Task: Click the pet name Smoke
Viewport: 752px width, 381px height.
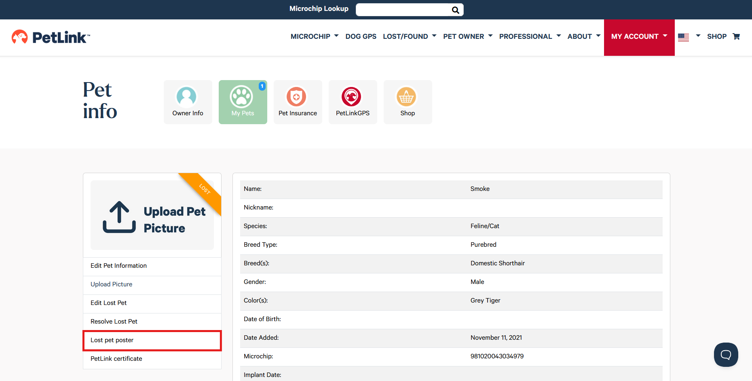Action: pyautogui.click(x=480, y=189)
